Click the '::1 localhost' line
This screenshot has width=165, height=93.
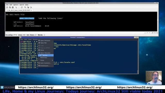24,24
